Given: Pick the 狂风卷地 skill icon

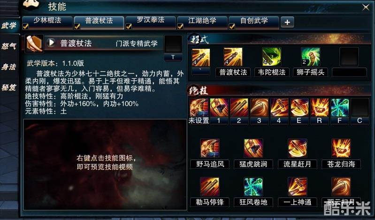Looking at the screenshot, I should (x=253, y=187).
